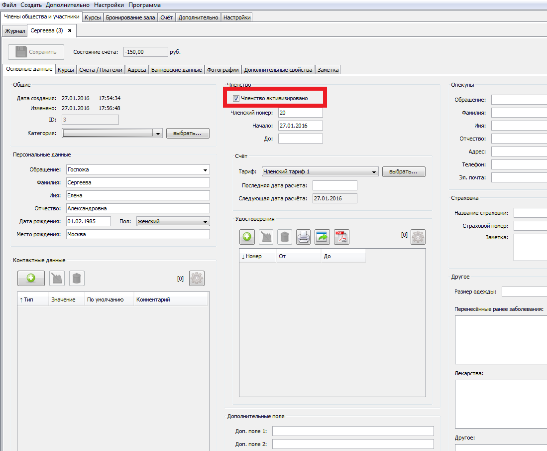The height and width of the screenshot is (451, 547).
Task: Click the Место рождения field containing Москва
Action: 138,234
